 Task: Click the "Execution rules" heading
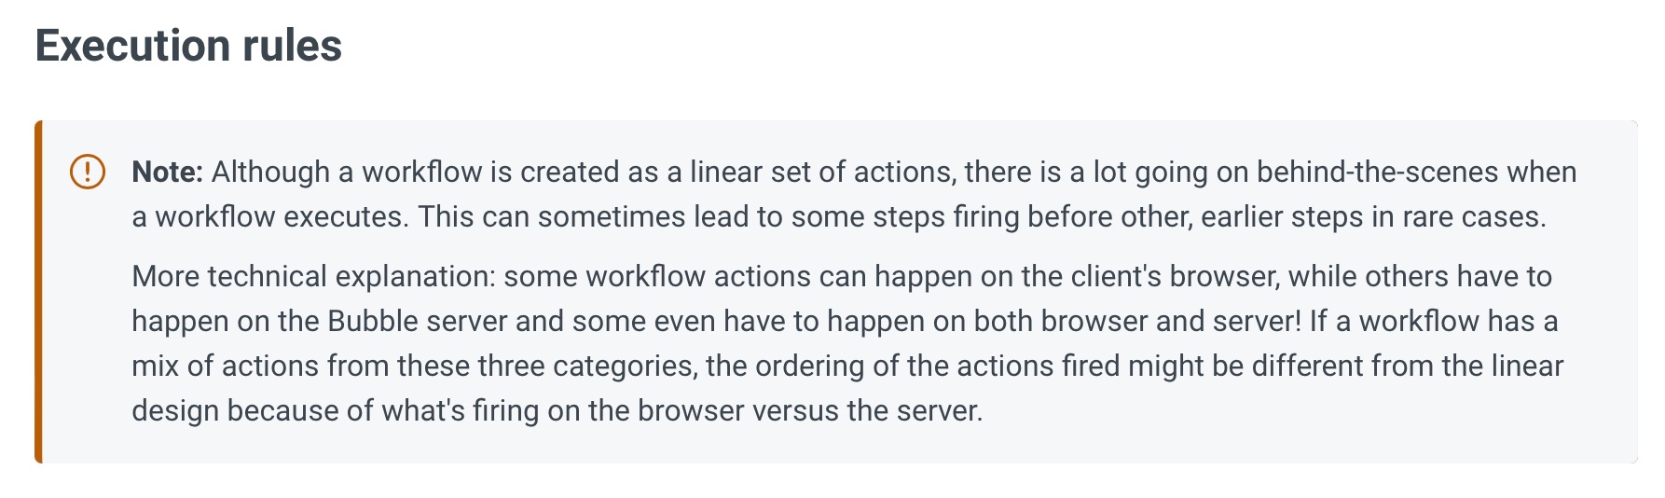coord(188,46)
